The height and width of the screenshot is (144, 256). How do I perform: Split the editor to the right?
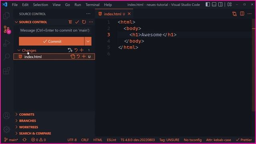click(x=242, y=14)
